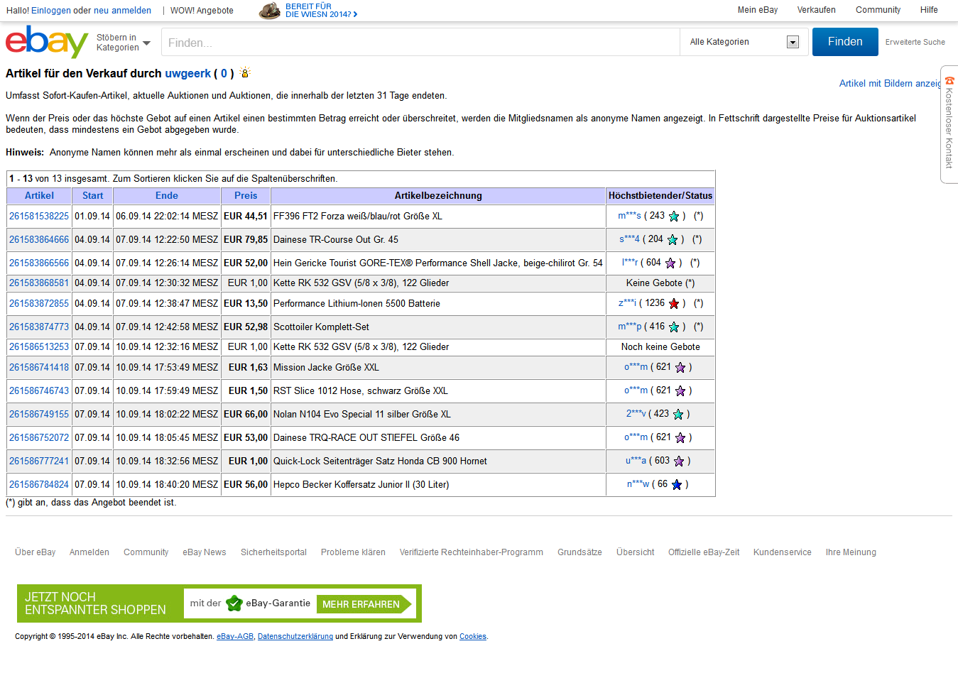Screen dimensions: 958x678
Task: Open Erweiterte Suche
Action: (915, 43)
